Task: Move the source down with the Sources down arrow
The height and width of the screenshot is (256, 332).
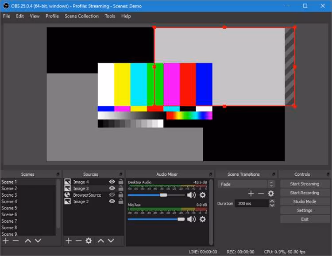Action: pos(111,241)
